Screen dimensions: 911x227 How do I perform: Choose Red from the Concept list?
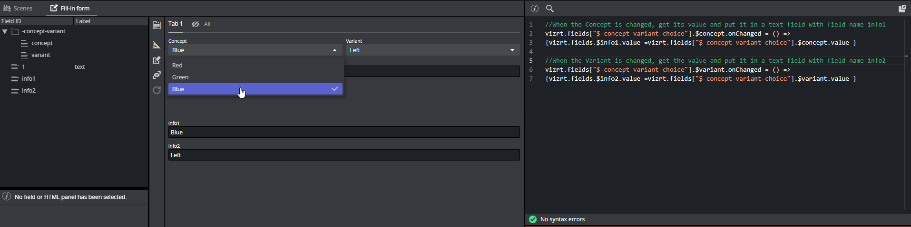pyautogui.click(x=177, y=66)
